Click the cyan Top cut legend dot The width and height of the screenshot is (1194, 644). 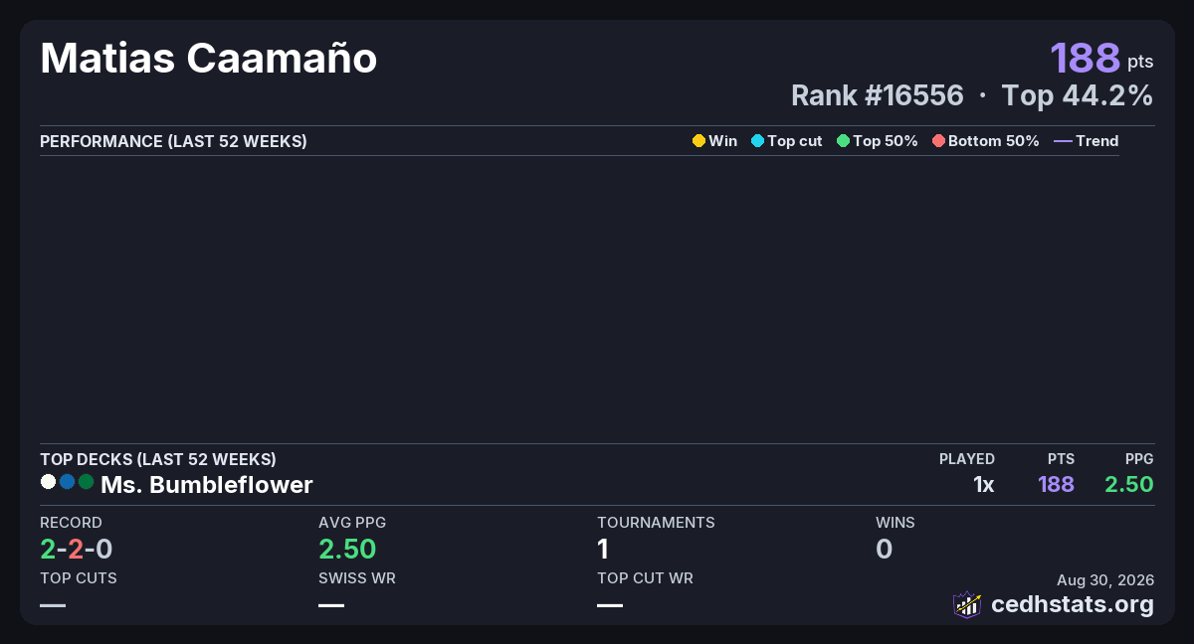757,141
